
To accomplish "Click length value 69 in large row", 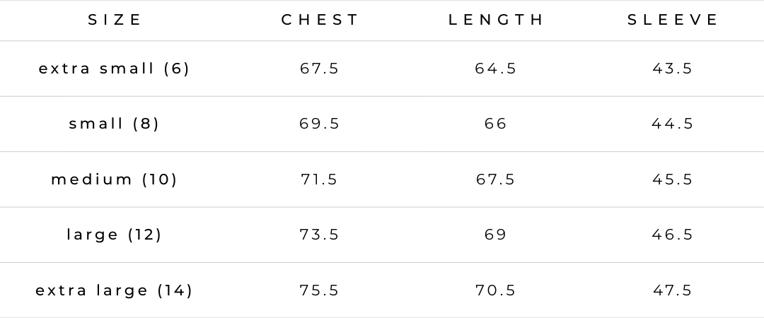I will pyautogui.click(x=496, y=235).
